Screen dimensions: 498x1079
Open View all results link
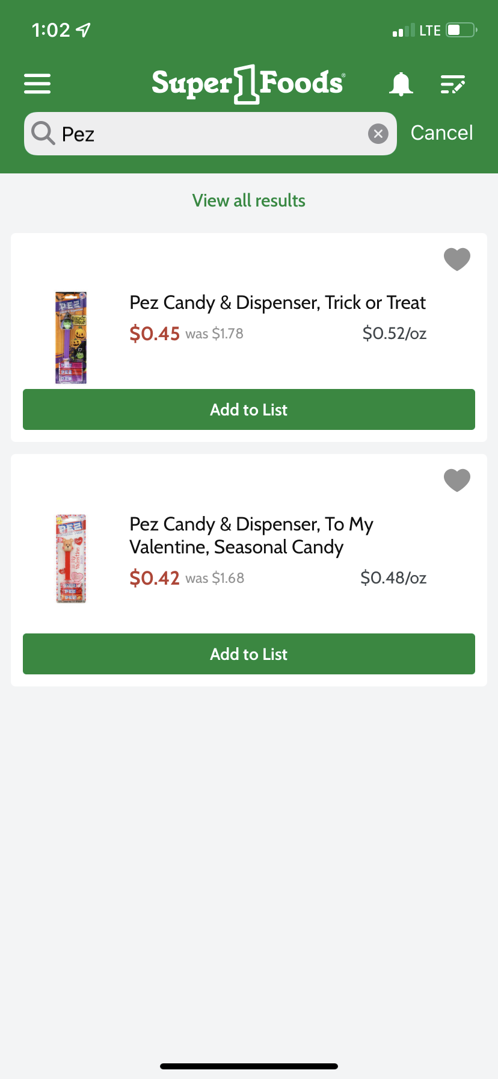coord(249,201)
